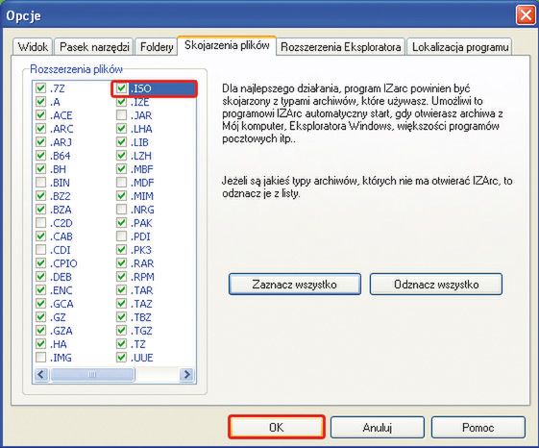539x448 pixels.
Task: Check the .JAR extension checkbox
Action: coord(121,115)
